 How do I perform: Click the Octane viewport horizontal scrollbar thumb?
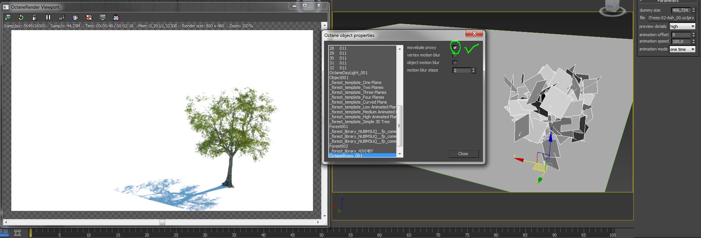[162, 222]
